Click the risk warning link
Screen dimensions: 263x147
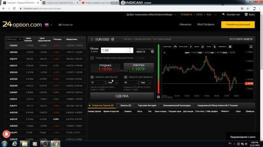coord(243,137)
